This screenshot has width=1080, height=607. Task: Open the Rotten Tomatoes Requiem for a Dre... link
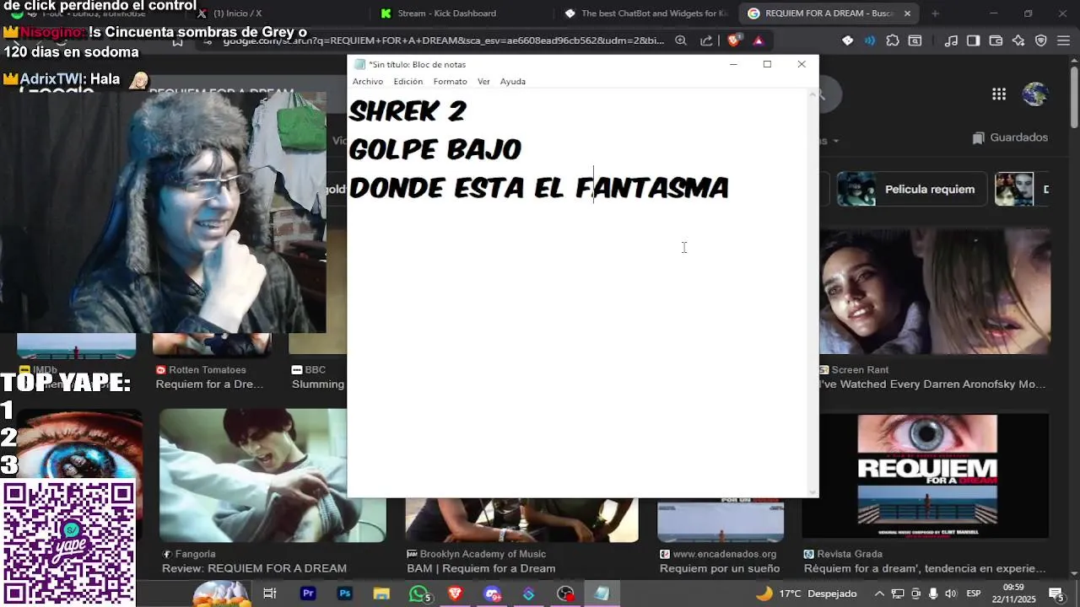pyautogui.click(x=209, y=384)
